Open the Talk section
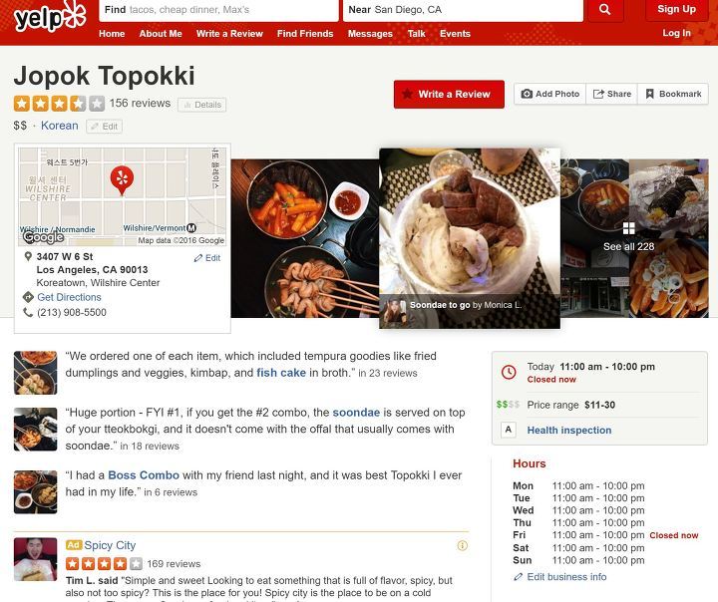Viewport: 718px width, 602px height. tap(416, 34)
